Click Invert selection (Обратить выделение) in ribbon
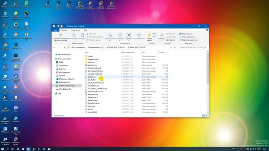This screenshot has height=151, width=269. [188, 40]
